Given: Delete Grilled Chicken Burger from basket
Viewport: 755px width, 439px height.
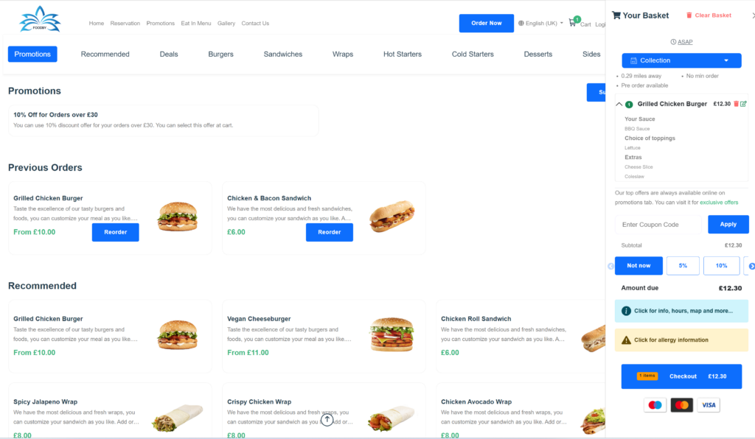Looking at the screenshot, I should tap(736, 104).
